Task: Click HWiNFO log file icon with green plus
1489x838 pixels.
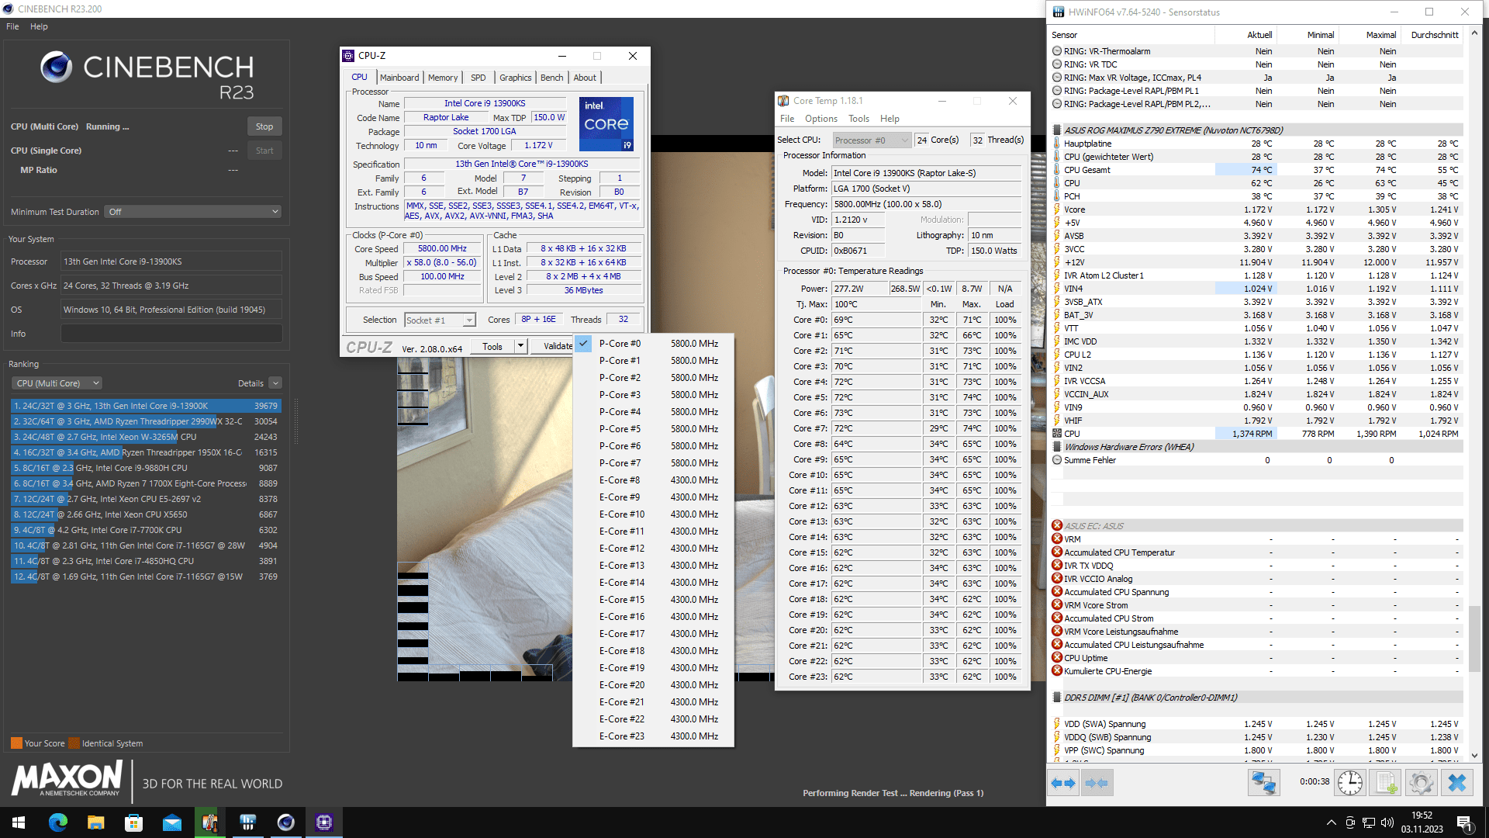Action: click(1386, 783)
